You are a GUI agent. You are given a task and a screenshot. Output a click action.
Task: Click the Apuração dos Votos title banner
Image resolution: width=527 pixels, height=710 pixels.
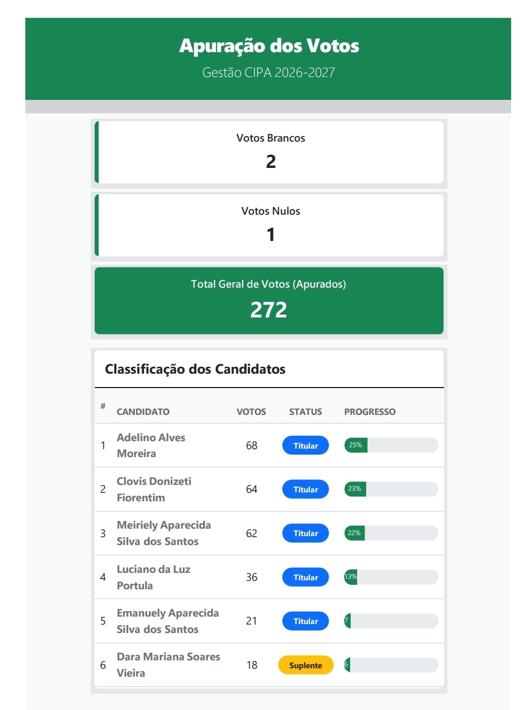268,46
